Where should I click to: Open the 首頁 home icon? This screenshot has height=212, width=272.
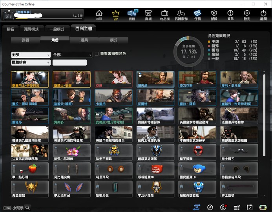pos(99,15)
